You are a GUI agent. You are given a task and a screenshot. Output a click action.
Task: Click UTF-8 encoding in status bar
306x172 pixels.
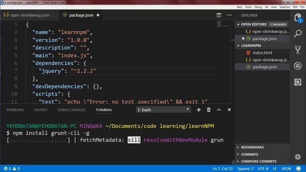pos(263,169)
